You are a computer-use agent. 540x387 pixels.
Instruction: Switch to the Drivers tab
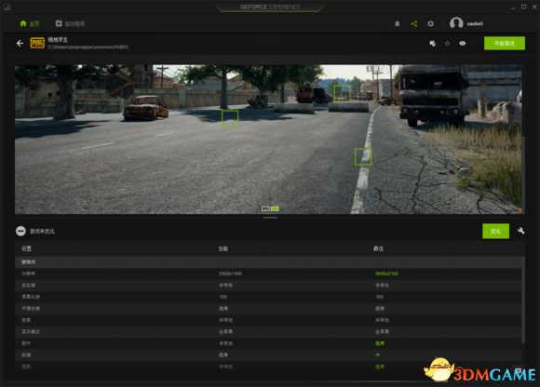[x=70, y=23]
